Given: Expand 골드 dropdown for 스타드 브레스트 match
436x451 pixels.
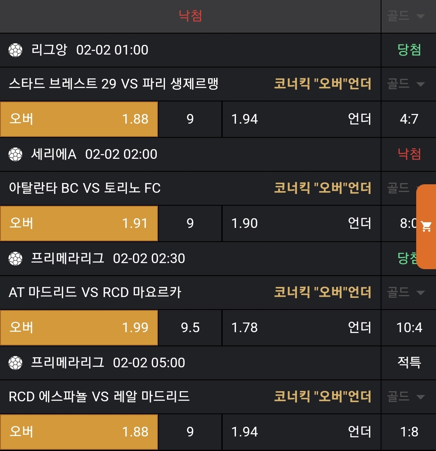Looking at the screenshot, I should coord(409,84).
